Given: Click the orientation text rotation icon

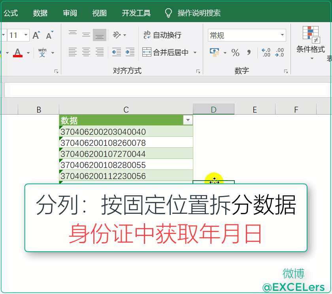Looking at the screenshot, I should point(117,35).
